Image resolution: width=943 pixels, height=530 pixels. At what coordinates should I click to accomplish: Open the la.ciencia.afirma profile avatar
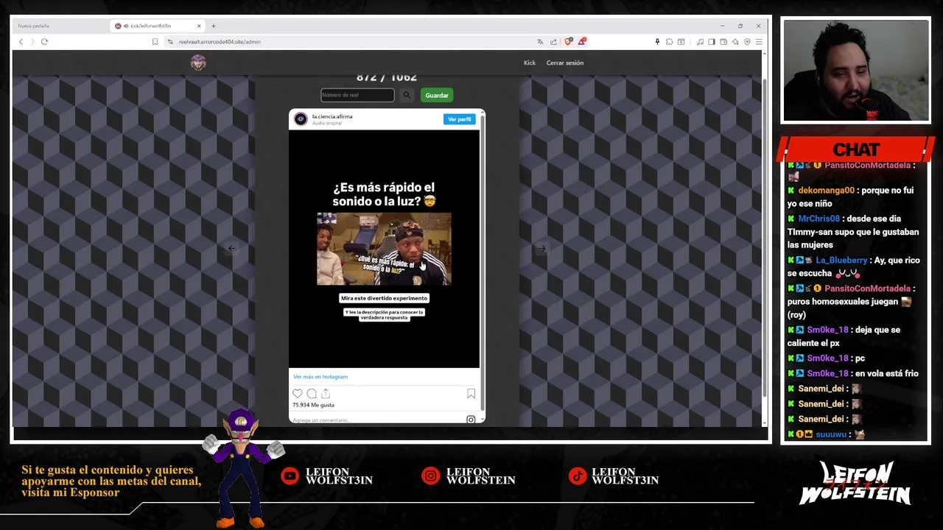pos(301,119)
